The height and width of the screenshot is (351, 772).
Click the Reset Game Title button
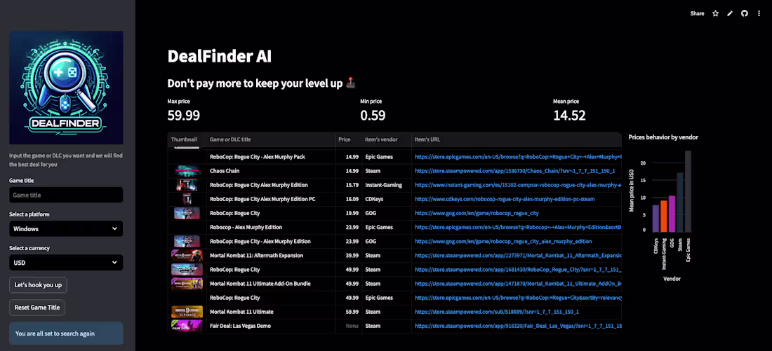(x=37, y=308)
